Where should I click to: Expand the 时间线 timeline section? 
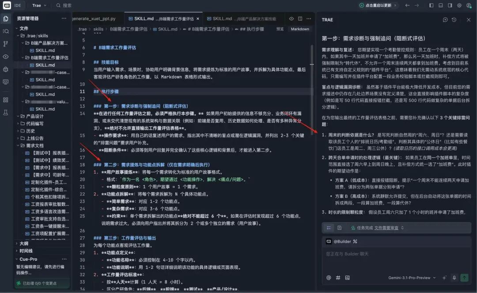[x=16, y=251]
